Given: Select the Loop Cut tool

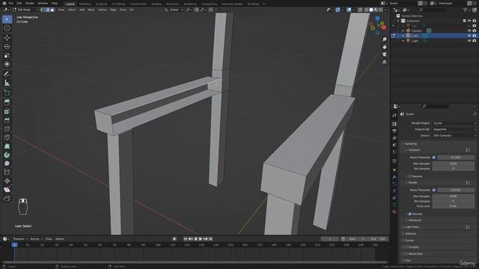Looking at the screenshot, I should coord(7,129).
